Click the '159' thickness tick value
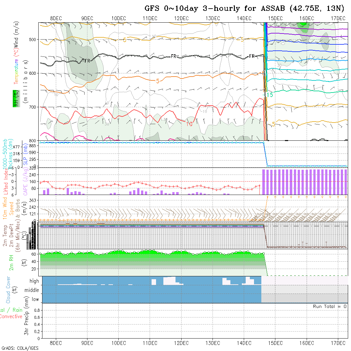This screenshot has width=351, height=351. tap(16, 161)
